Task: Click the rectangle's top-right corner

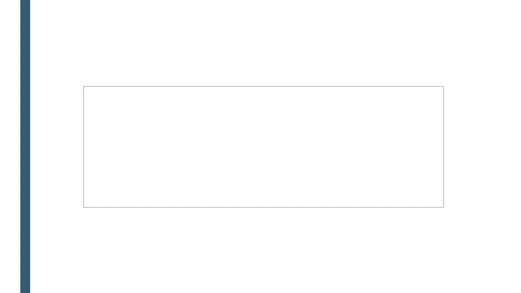Action: coord(443,87)
